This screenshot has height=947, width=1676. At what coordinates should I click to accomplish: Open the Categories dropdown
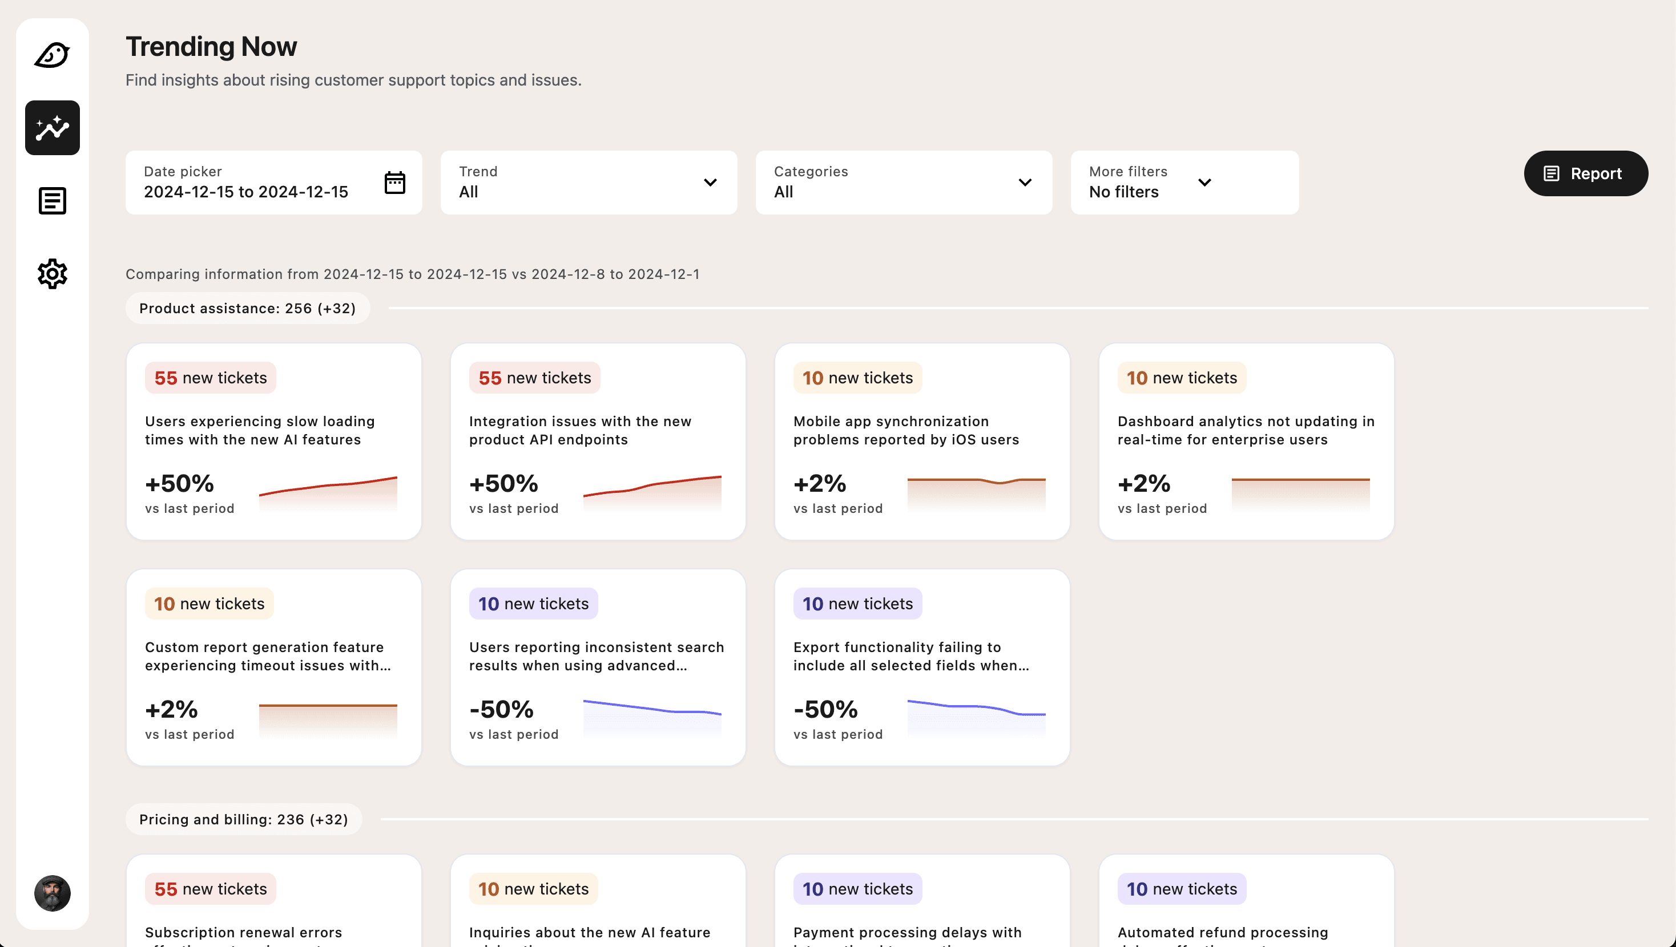pyautogui.click(x=904, y=183)
